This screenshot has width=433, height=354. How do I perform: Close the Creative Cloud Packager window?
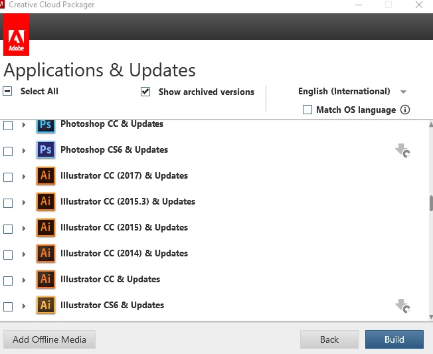tap(419, 5)
